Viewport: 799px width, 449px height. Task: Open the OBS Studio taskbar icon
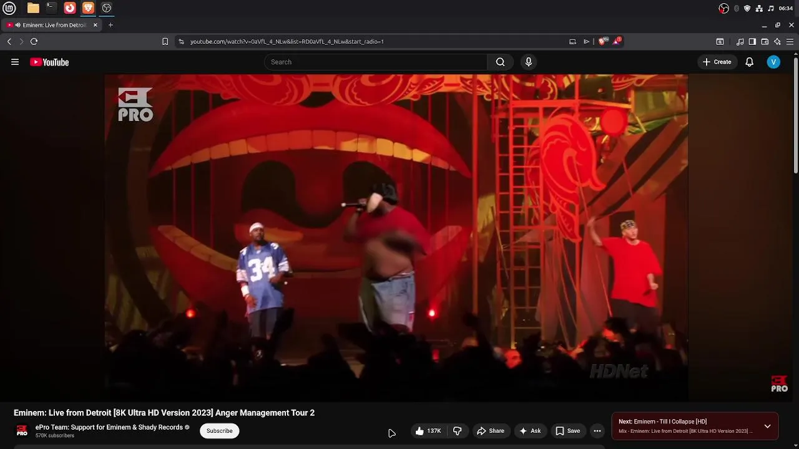coord(107,8)
